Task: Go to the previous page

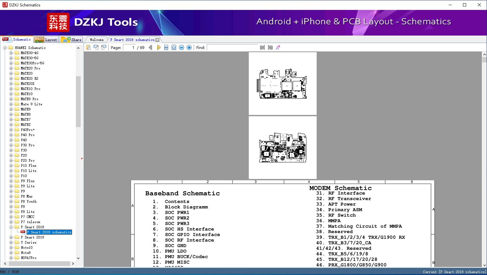Action: pyautogui.click(x=150, y=47)
